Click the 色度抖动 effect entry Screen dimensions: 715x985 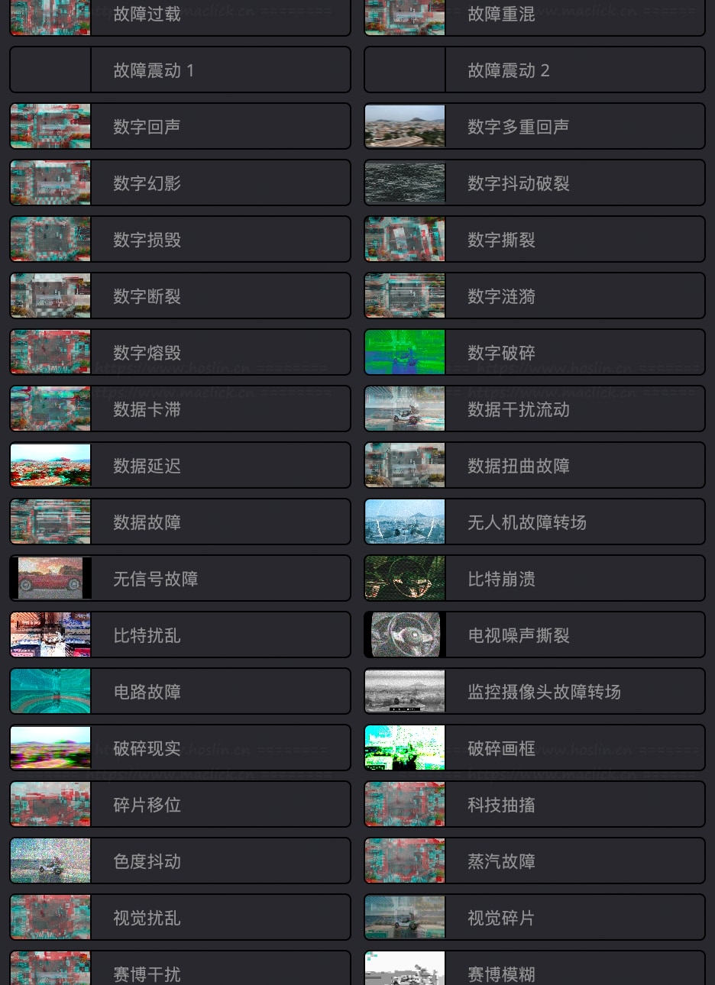click(180, 861)
